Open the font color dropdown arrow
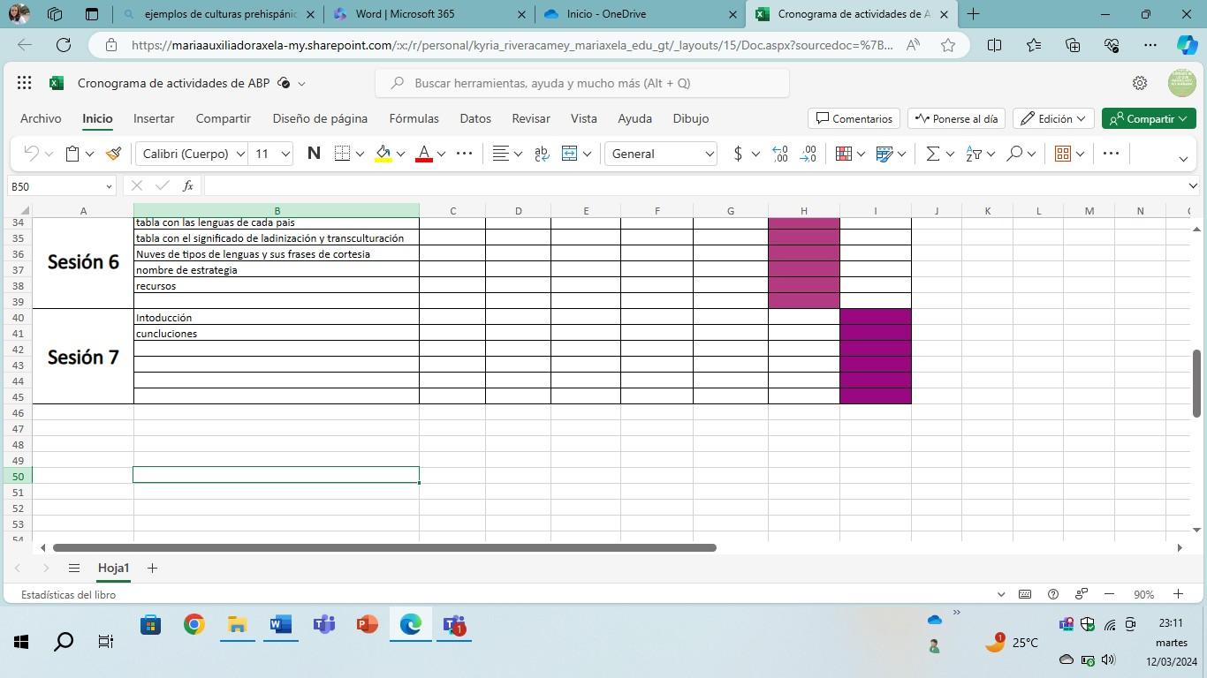 tap(441, 154)
